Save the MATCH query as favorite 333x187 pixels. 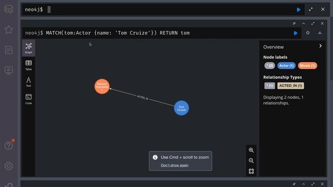[x=308, y=33]
